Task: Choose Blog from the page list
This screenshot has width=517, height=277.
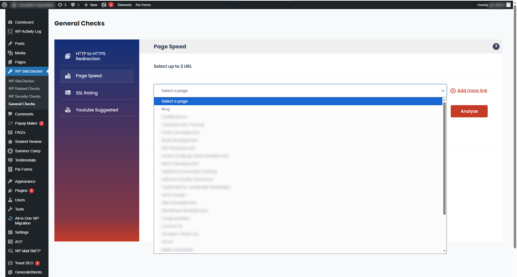Action: click(166, 109)
